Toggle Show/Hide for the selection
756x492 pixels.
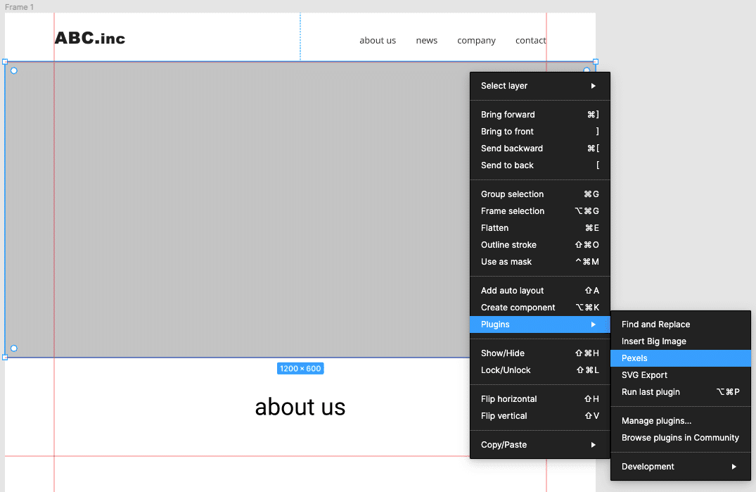tap(540, 353)
